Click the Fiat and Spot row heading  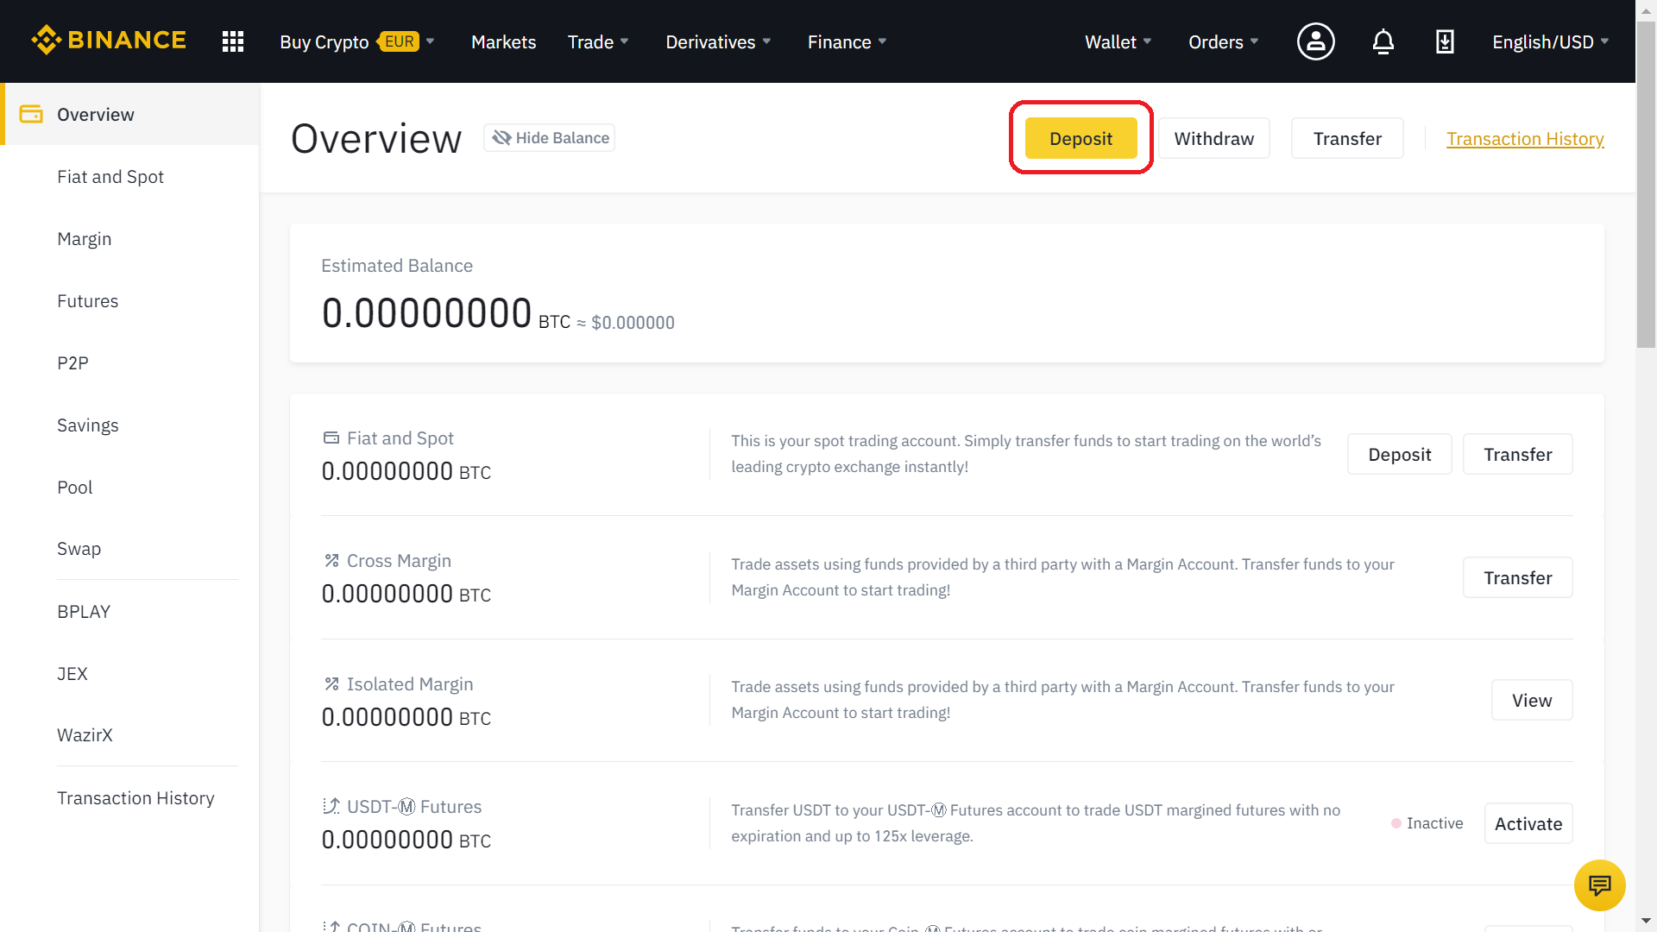point(400,438)
